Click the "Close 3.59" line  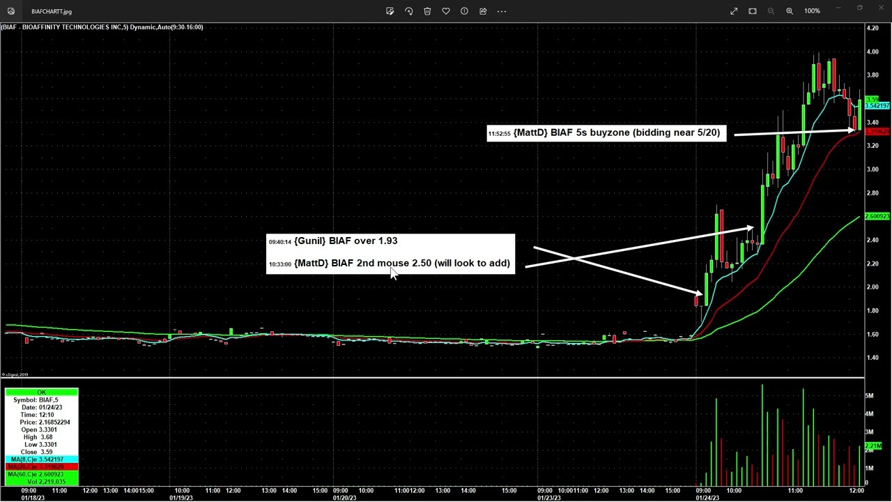37,452
